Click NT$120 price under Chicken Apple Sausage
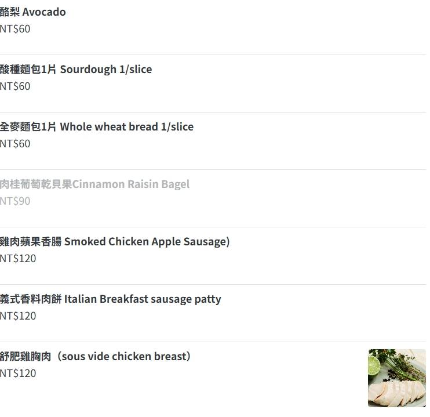 coord(18,259)
